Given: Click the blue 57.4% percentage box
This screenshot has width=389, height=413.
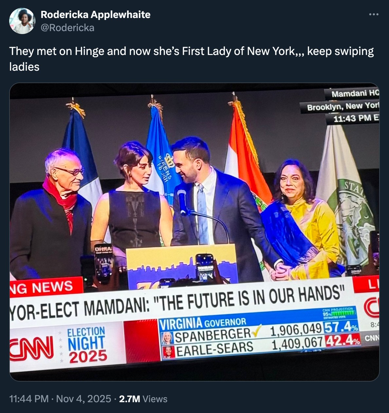Looking at the screenshot, I should [341, 327].
